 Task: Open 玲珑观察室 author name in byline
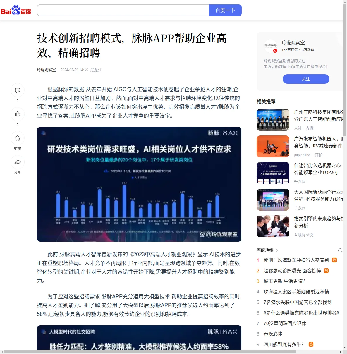pos(46,70)
